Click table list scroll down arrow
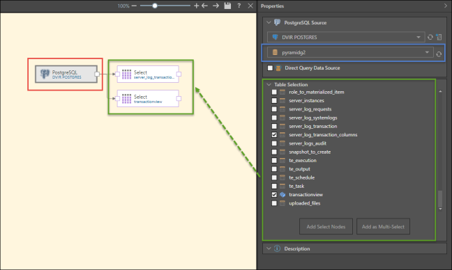Image resolution: width=452 pixels, height=270 pixels. pyautogui.click(x=440, y=209)
